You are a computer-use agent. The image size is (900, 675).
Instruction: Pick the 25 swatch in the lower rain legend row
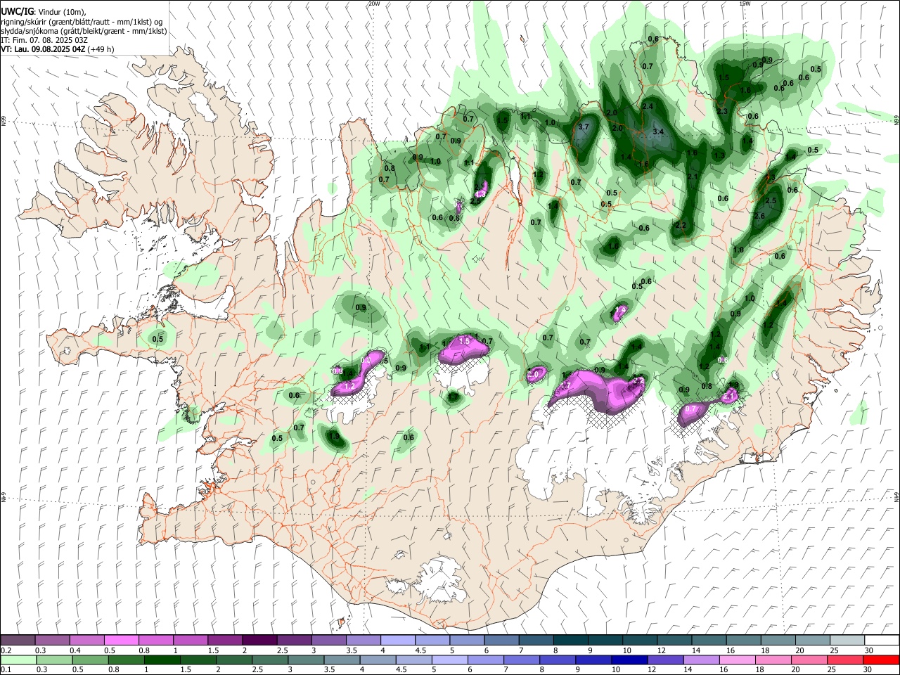846,660
